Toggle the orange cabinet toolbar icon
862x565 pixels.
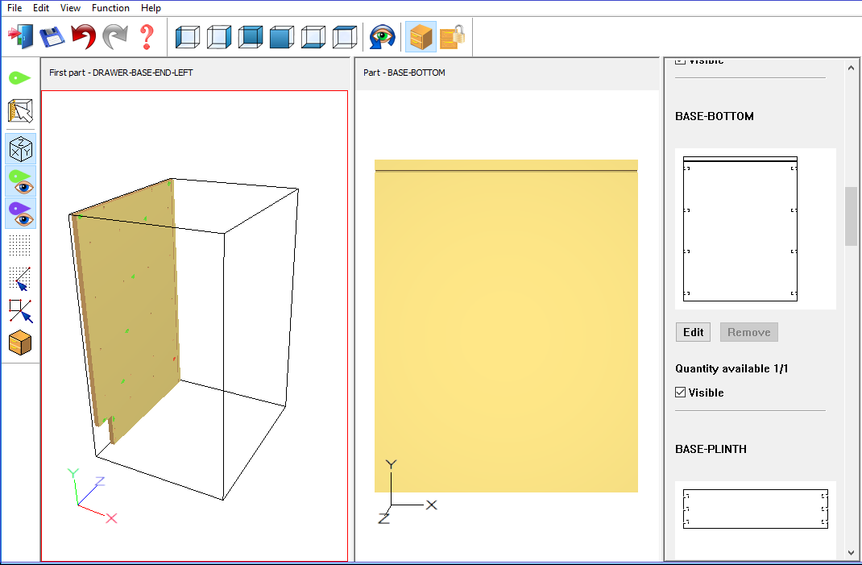pos(421,37)
